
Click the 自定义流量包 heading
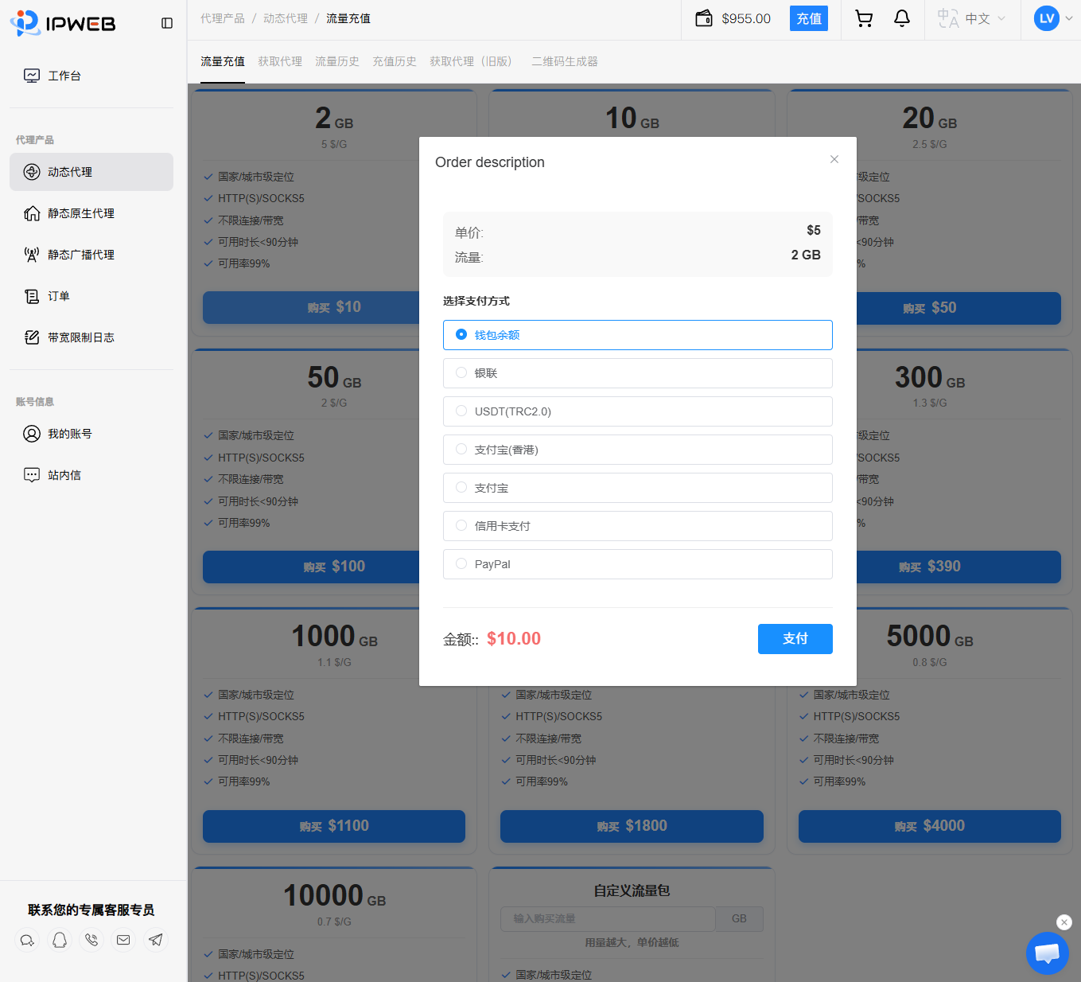632,890
